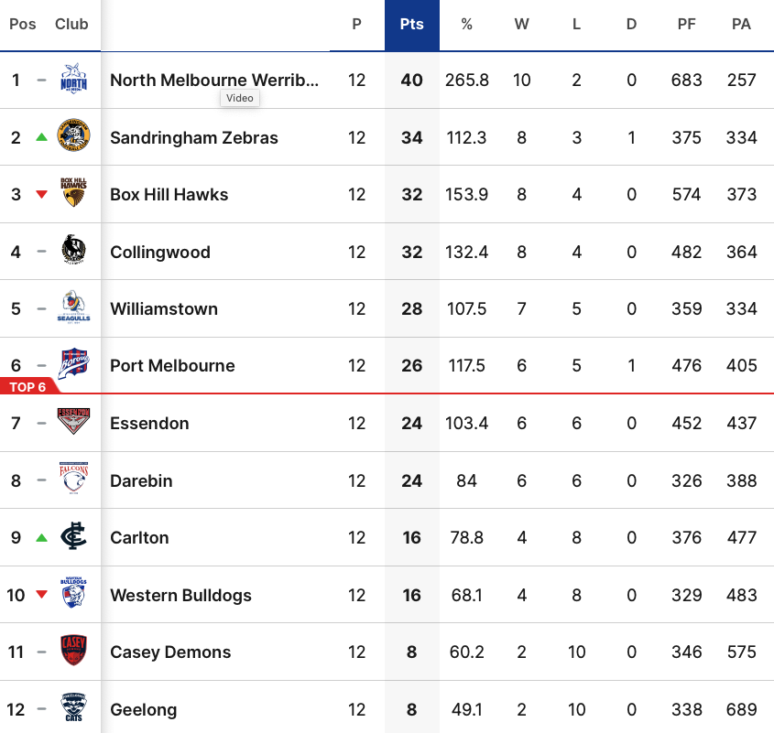This screenshot has width=774, height=733.
Task: Click the Williamstown Seagulls logo
Action: point(73,307)
